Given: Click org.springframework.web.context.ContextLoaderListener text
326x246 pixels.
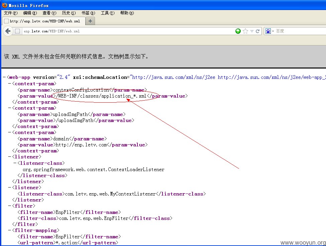Looking at the screenshot, I should pyautogui.click(x=93, y=169).
